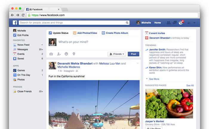This screenshot has height=129, width=209.
Task: Click Devanshi Bhandari birthday link
Action: coord(160,38)
